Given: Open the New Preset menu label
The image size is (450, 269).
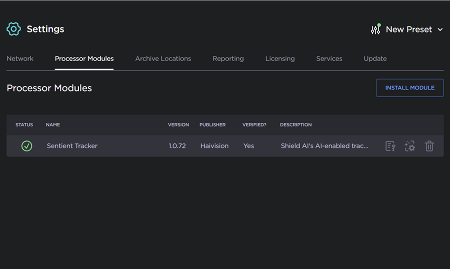Looking at the screenshot, I should (408, 29).
